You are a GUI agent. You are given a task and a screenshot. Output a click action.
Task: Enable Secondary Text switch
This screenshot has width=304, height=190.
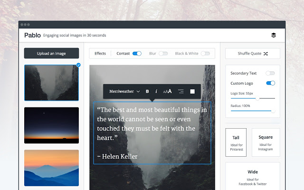(x=270, y=73)
